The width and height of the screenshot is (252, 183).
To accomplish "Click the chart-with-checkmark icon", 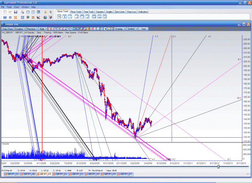I will (x=38, y=17).
